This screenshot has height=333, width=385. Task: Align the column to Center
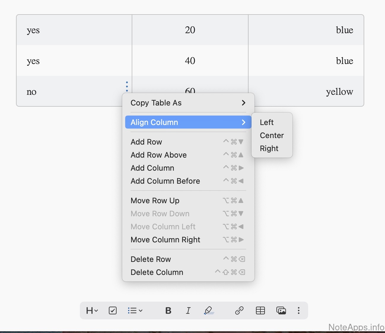tap(272, 135)
